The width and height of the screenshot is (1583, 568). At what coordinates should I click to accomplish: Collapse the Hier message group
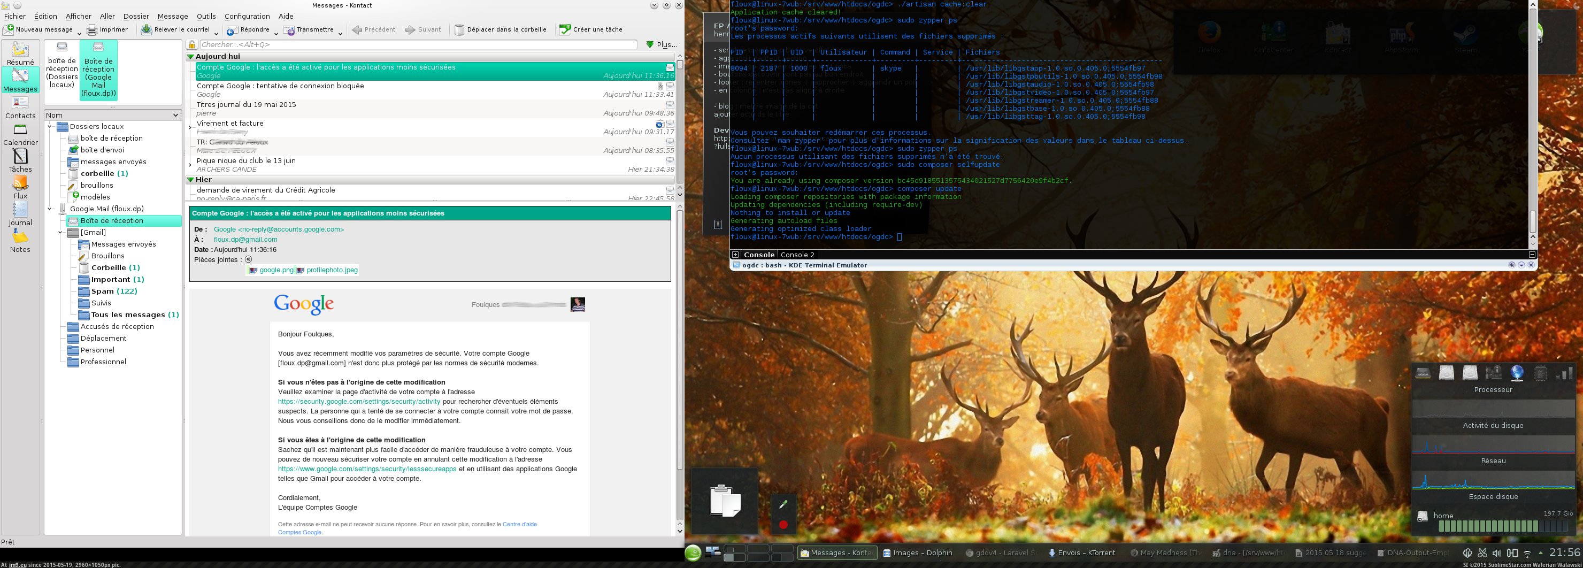point(190,180)
